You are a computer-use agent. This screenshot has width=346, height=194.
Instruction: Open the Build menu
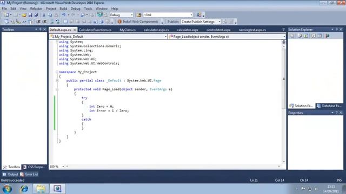pos(63,9)
